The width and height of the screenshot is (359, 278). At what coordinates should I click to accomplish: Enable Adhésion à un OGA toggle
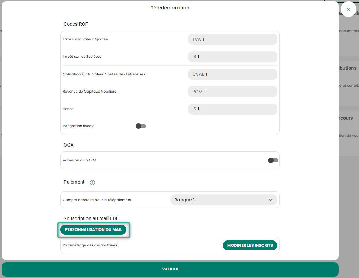coord(273,160)
